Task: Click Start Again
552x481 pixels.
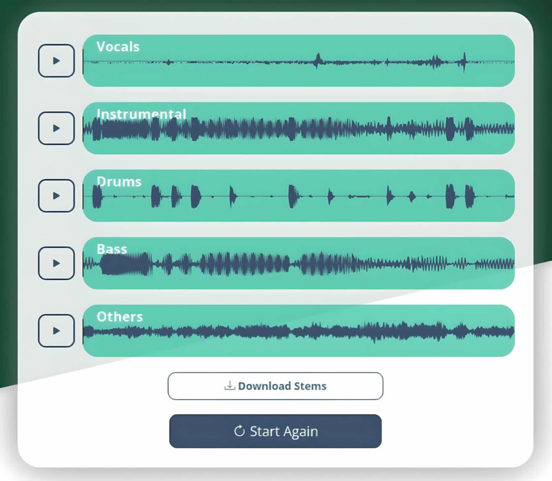Action: pyautogui.click(x=275, y=431)
